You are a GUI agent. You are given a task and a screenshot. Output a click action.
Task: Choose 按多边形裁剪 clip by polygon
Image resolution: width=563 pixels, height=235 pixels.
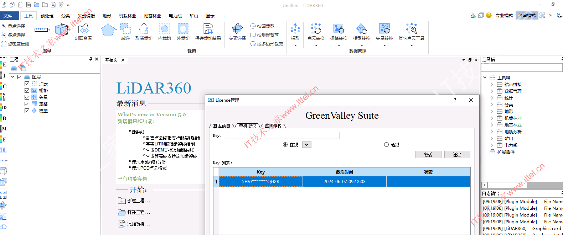[x=267, y=44]
